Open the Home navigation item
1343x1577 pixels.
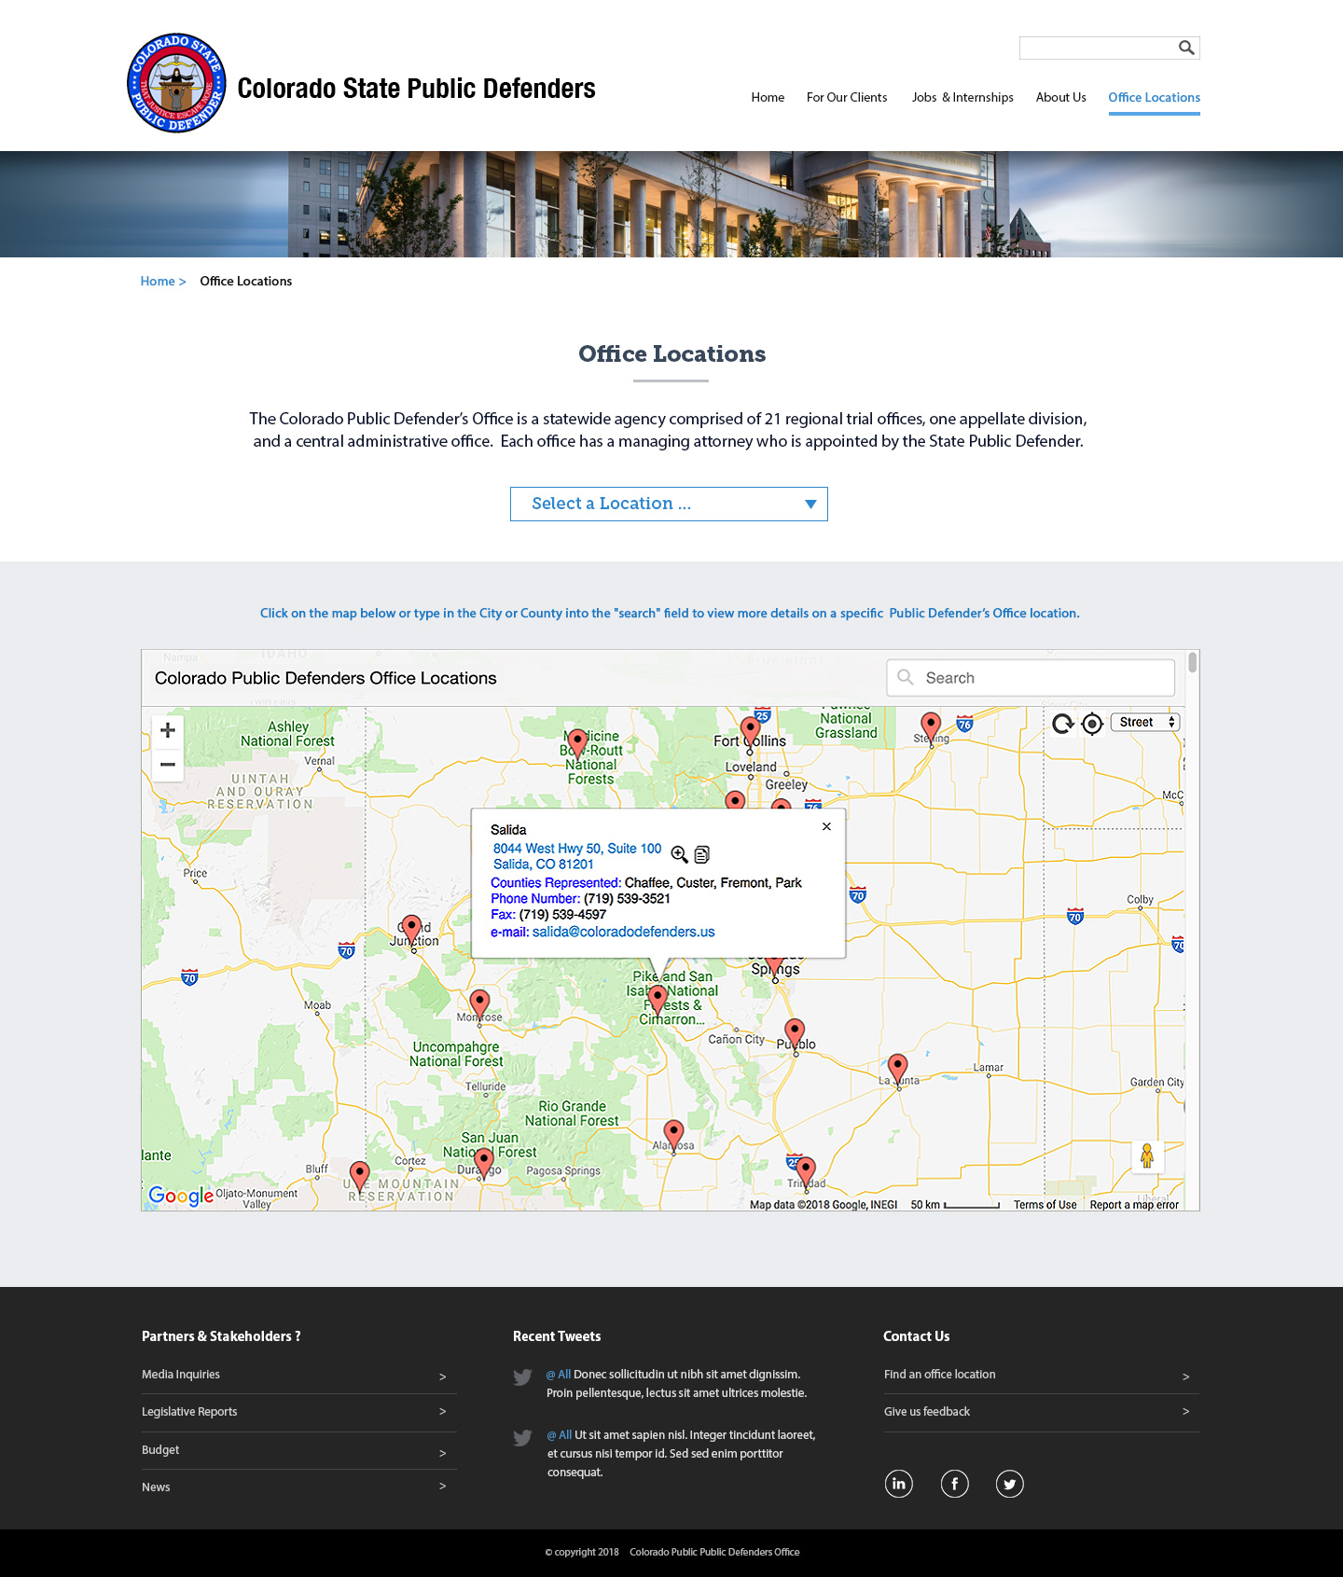pyautogui.click(x=768, y=97)
